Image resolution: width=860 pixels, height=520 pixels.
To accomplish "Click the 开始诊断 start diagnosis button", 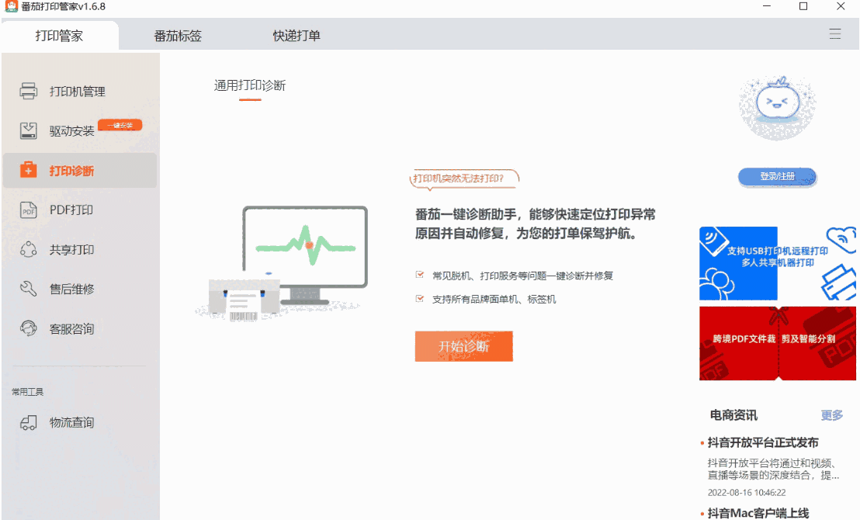I will (x=463, y=345).
